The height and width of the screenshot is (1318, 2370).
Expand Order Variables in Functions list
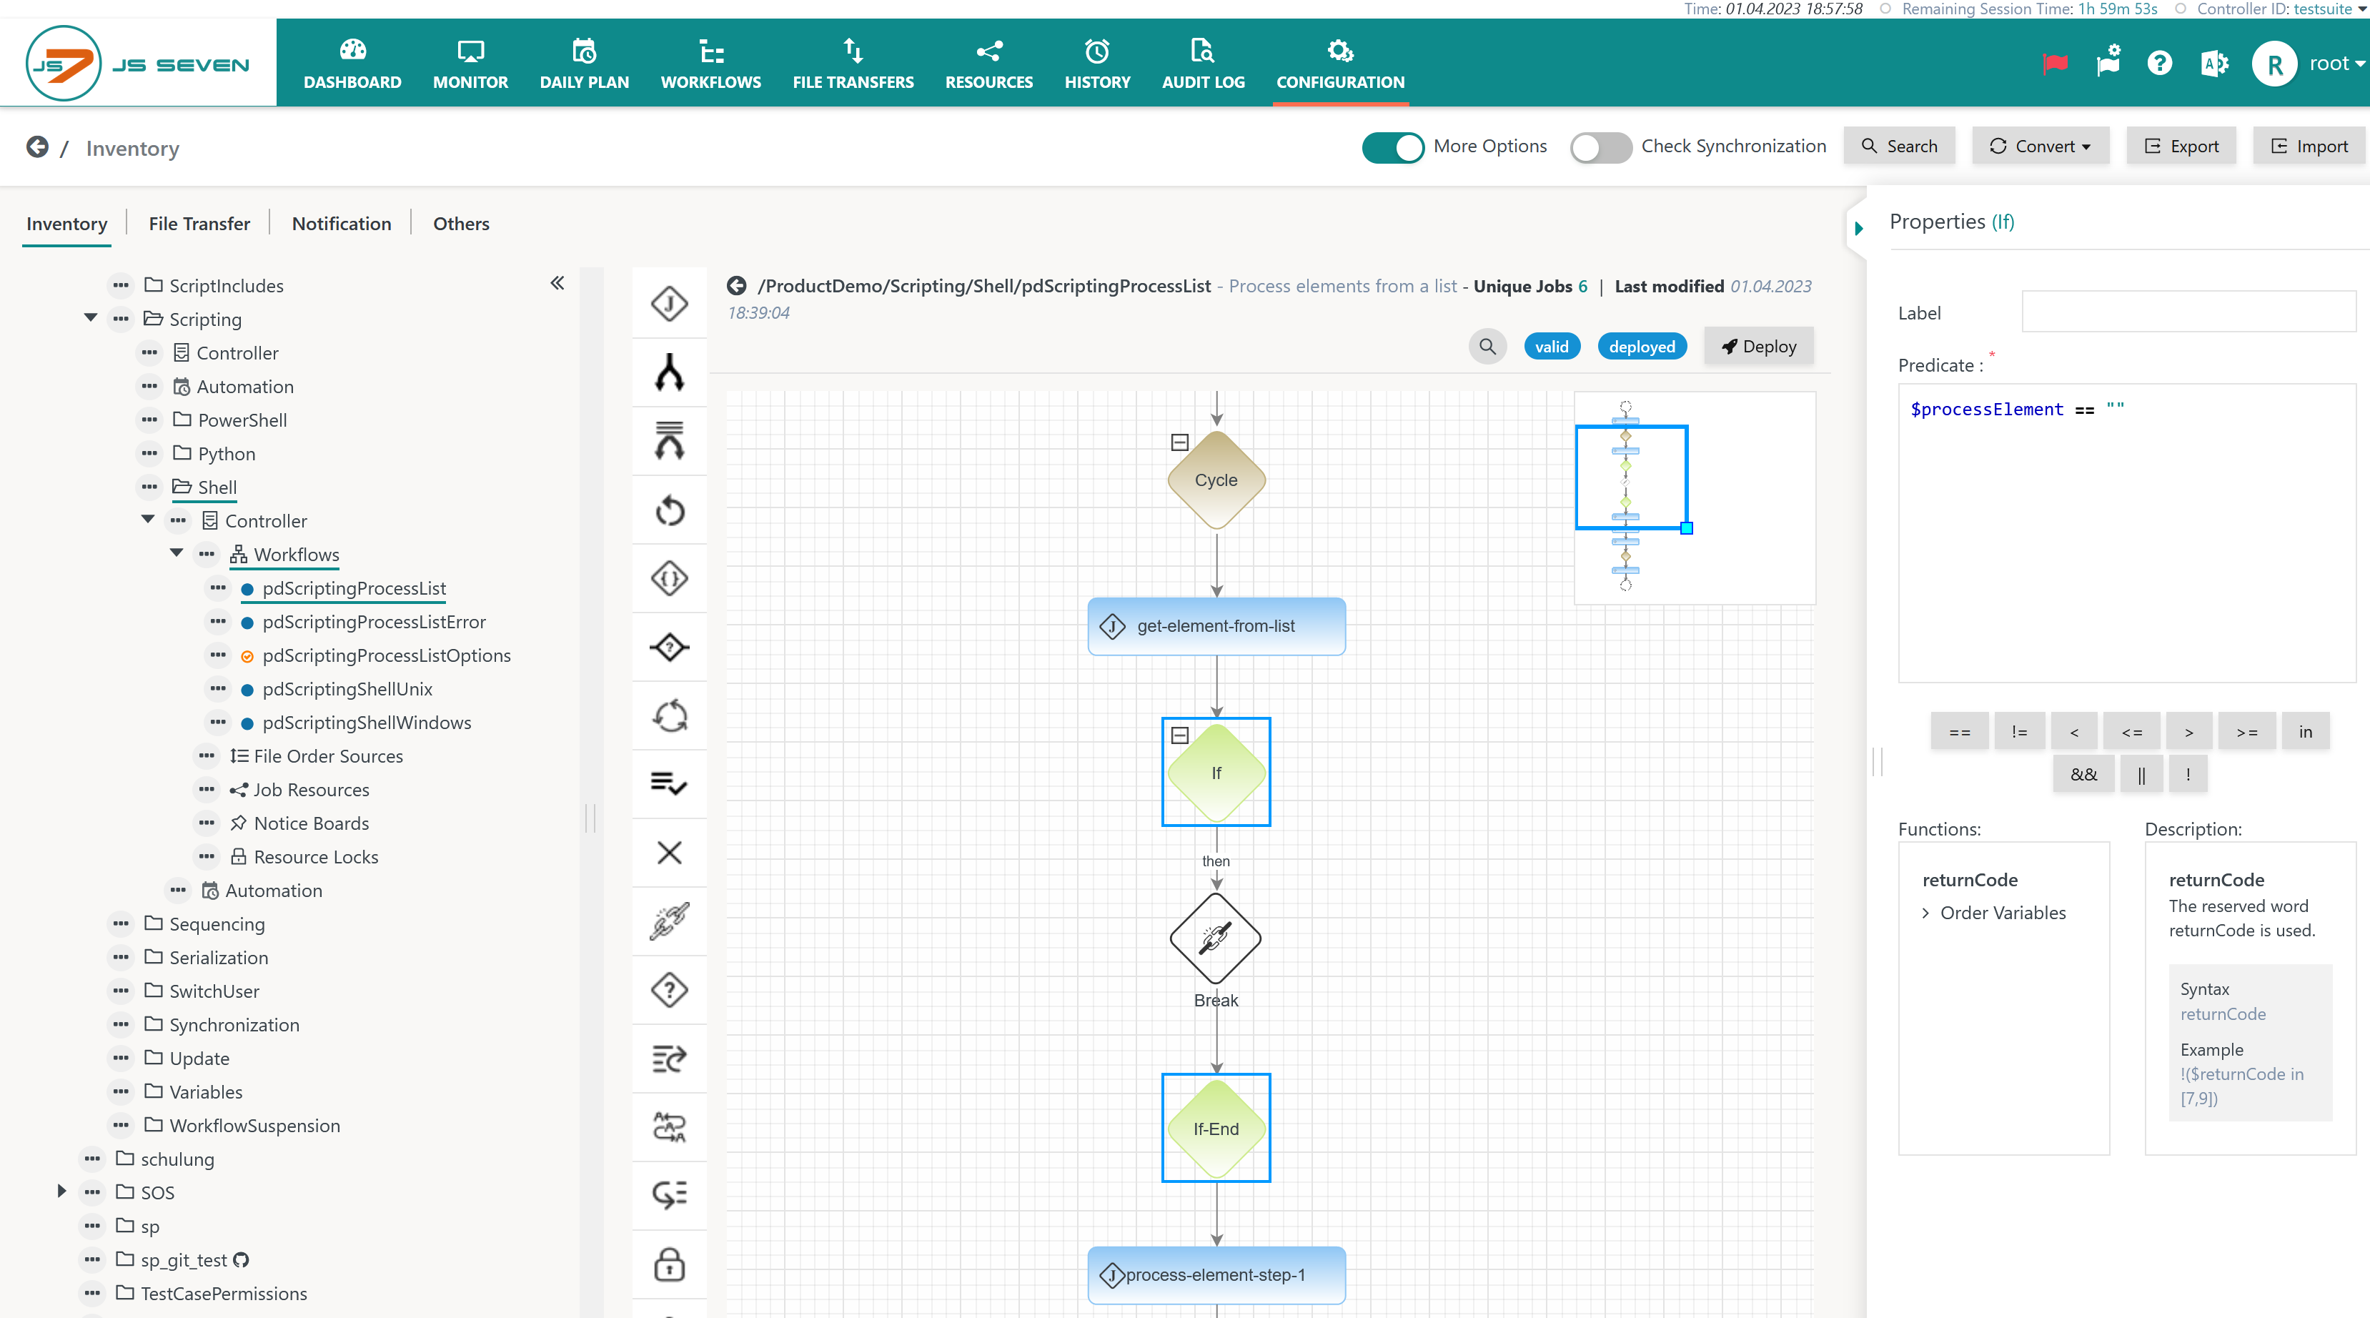click(x=1925, y=913)
